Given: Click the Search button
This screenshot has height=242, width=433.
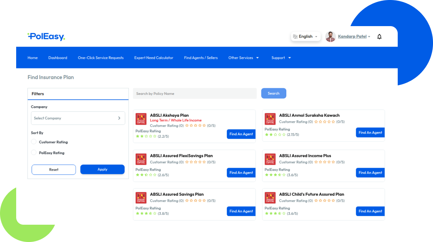Looking at the screenshot, I should (274, 93).
